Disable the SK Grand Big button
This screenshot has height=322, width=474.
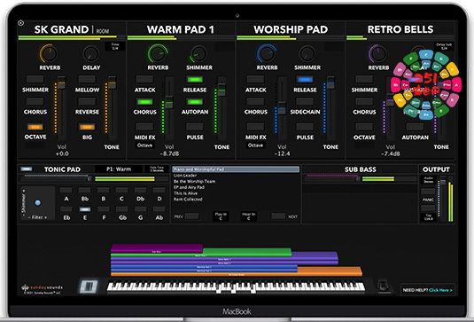[x=87, y=127]
